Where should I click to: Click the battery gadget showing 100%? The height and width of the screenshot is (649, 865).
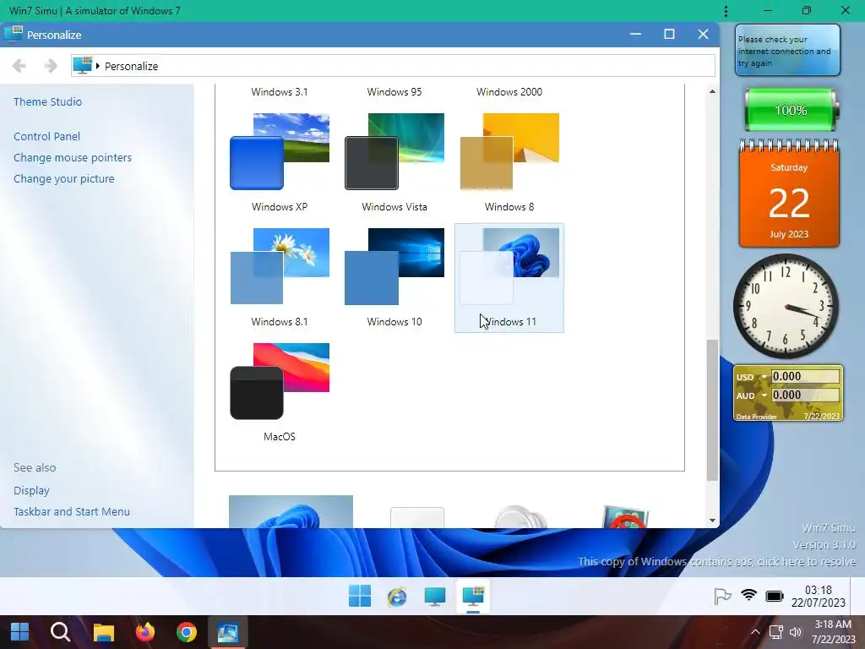[791, 110]
